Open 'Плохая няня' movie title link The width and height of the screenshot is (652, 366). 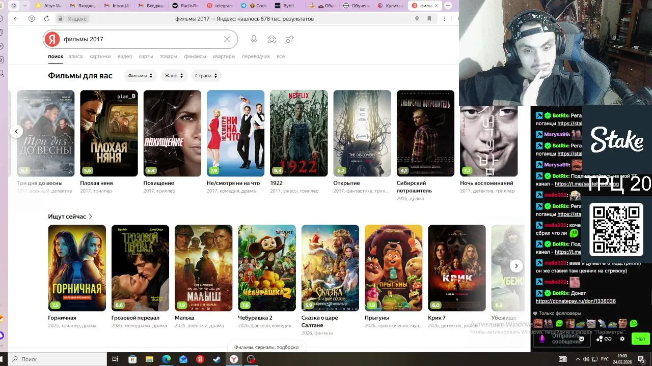[x=96, y=183]
